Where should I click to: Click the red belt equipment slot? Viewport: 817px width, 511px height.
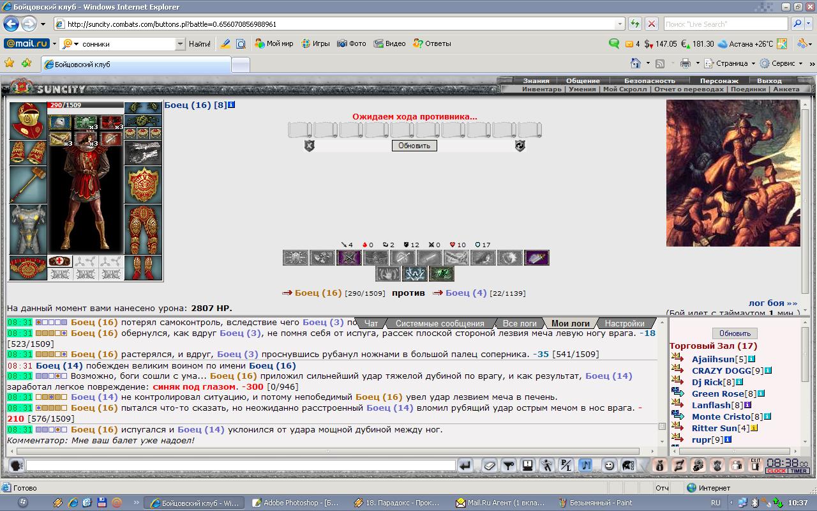(27, 268)
